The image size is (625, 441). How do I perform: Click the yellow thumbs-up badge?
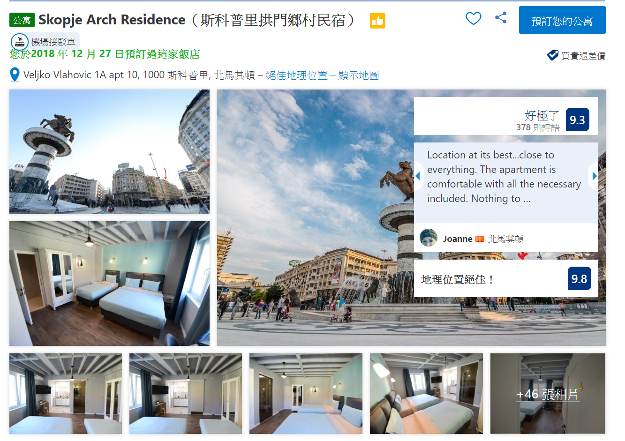click(377, 21)
